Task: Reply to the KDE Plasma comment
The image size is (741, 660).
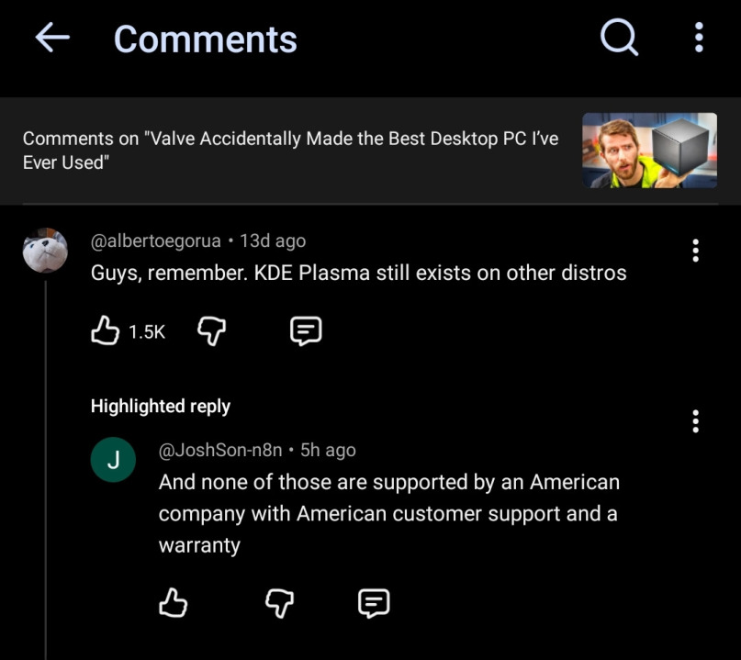Action: [306, 330]
